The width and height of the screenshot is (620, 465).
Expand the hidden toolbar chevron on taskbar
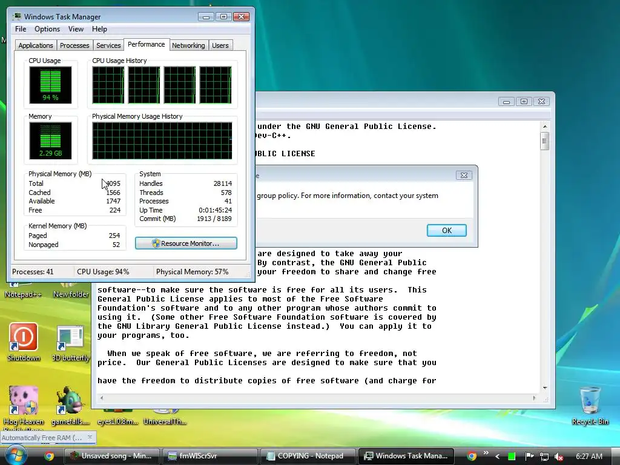[486, 453]
